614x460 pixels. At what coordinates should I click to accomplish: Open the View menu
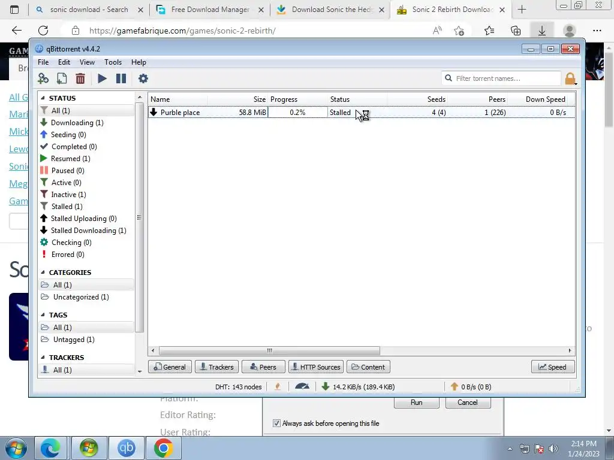87,62
